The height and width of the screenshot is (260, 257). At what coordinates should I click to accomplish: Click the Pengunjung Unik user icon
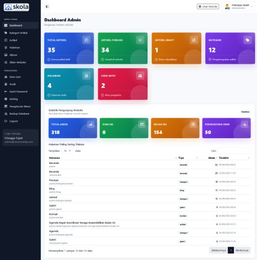(x=244, y=124)
